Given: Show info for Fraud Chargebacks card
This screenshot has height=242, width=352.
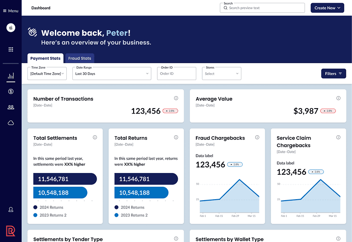Looking at the screenshot, I should [x=257, y=138].
